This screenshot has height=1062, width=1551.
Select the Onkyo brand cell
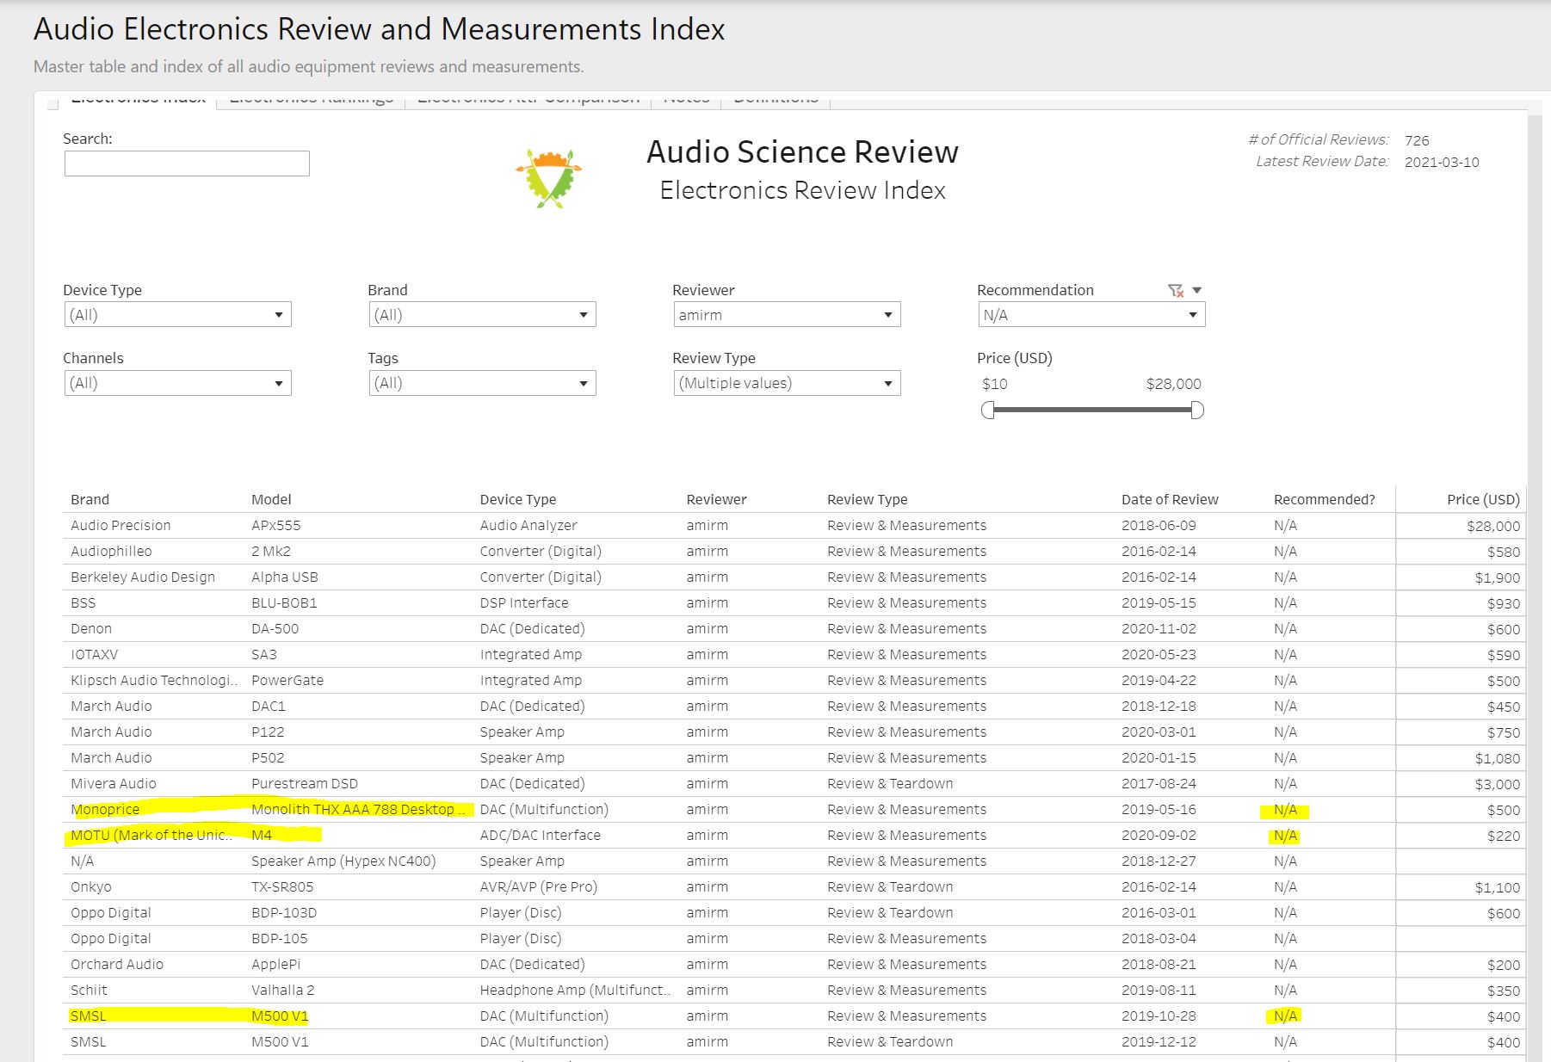coord(91,886)
